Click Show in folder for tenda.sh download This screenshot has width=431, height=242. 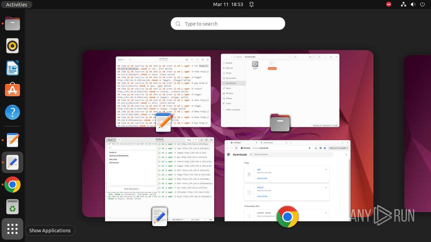tap(262, 196)
